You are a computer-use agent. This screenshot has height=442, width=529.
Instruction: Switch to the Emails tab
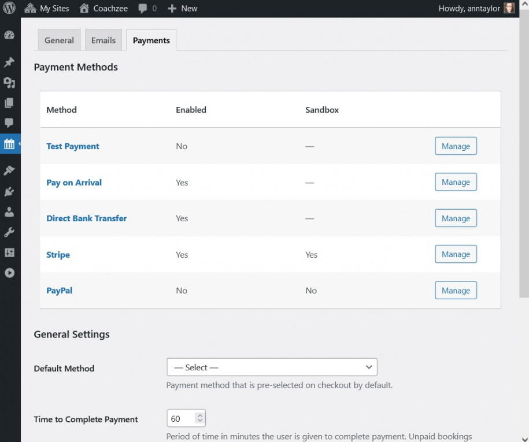pos(103,40)
